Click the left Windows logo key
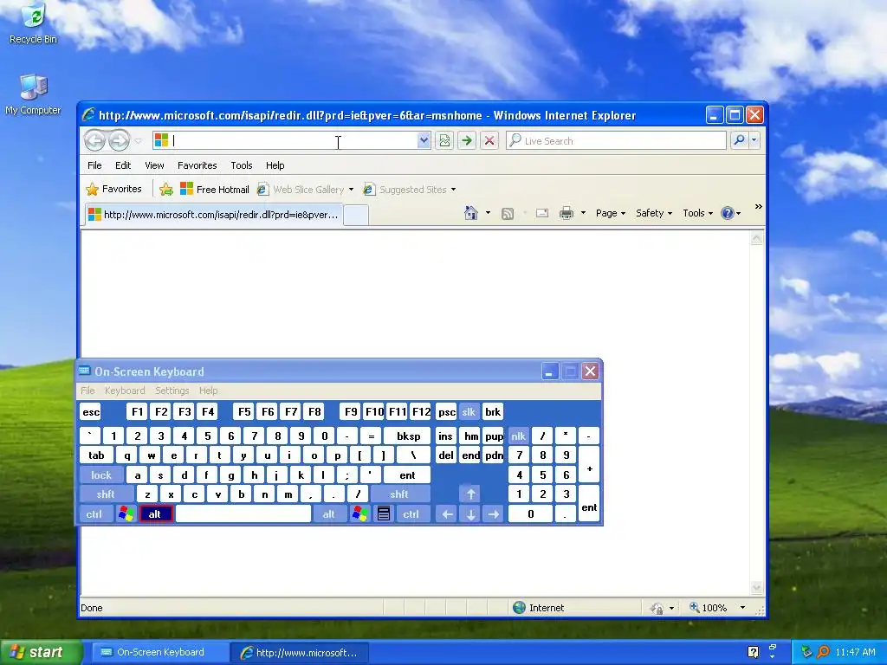887x665 pixels. click(x=126, y=514)
